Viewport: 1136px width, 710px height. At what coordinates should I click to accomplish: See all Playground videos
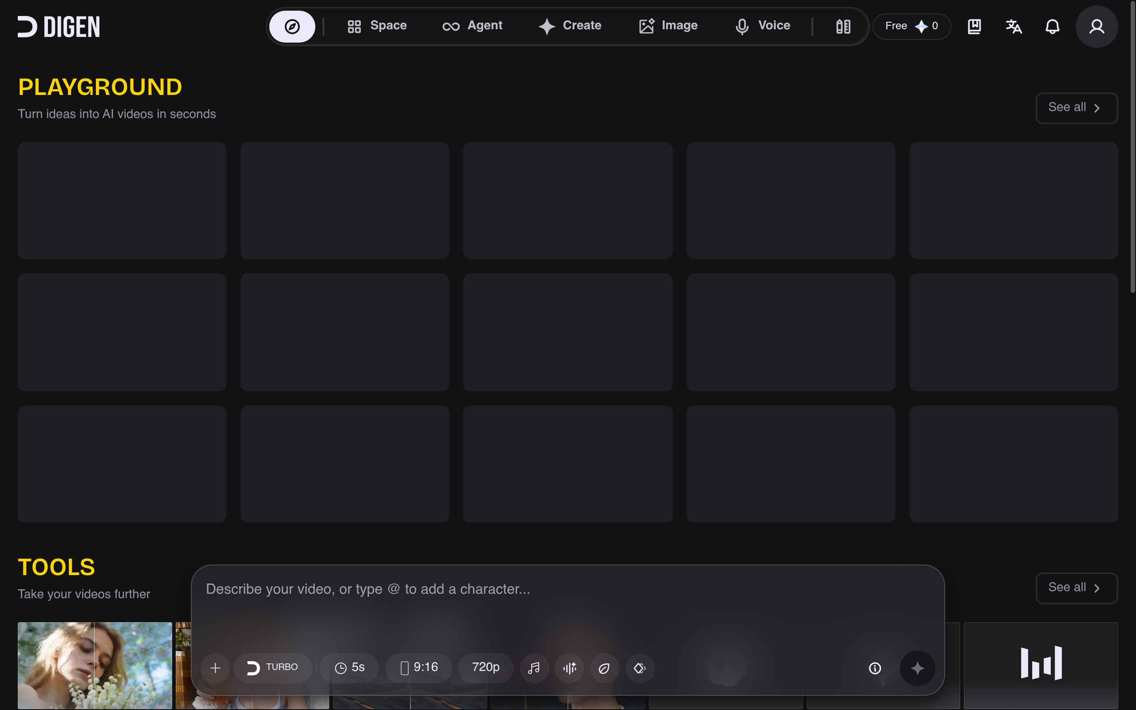1077,107
